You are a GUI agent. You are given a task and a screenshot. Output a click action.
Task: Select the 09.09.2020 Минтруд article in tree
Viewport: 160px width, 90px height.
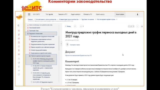(43, 61)
